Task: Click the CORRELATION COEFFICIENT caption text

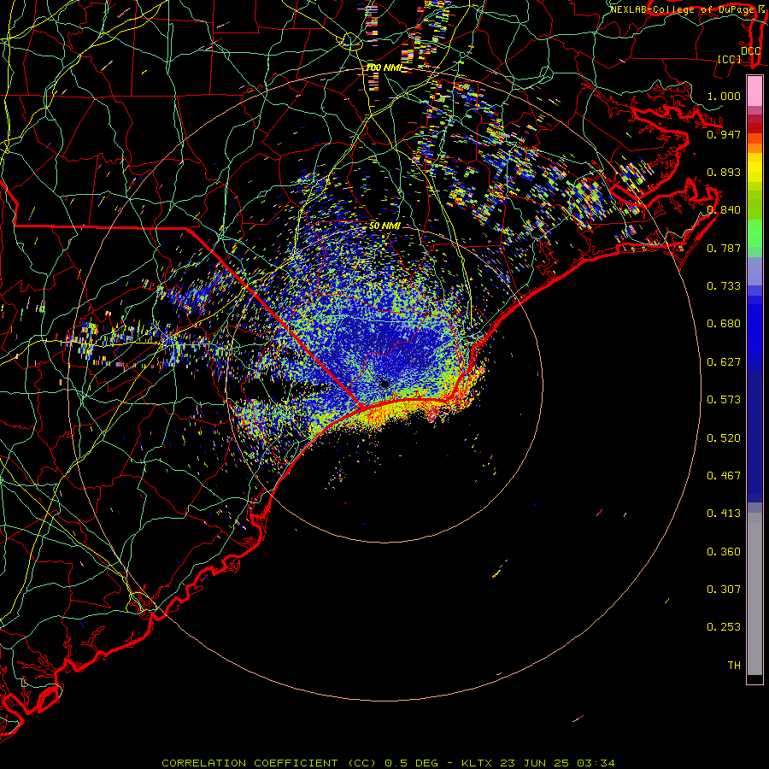Action: [249, 763]
